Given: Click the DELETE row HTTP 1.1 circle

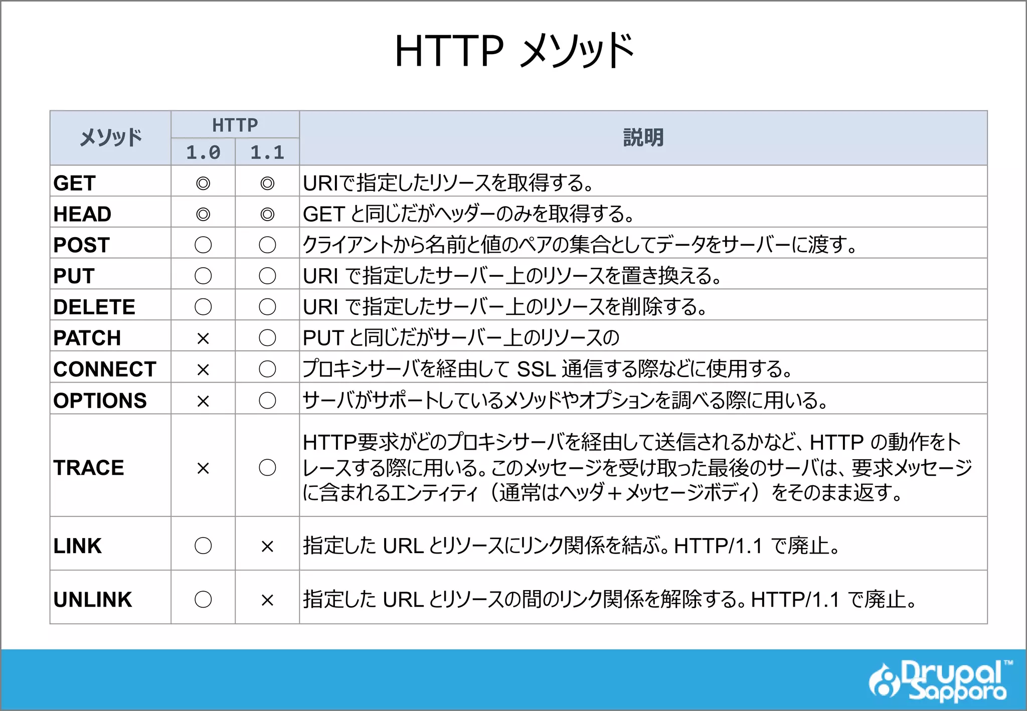Looking at the screenshot, I should click(x=267, y=307).
